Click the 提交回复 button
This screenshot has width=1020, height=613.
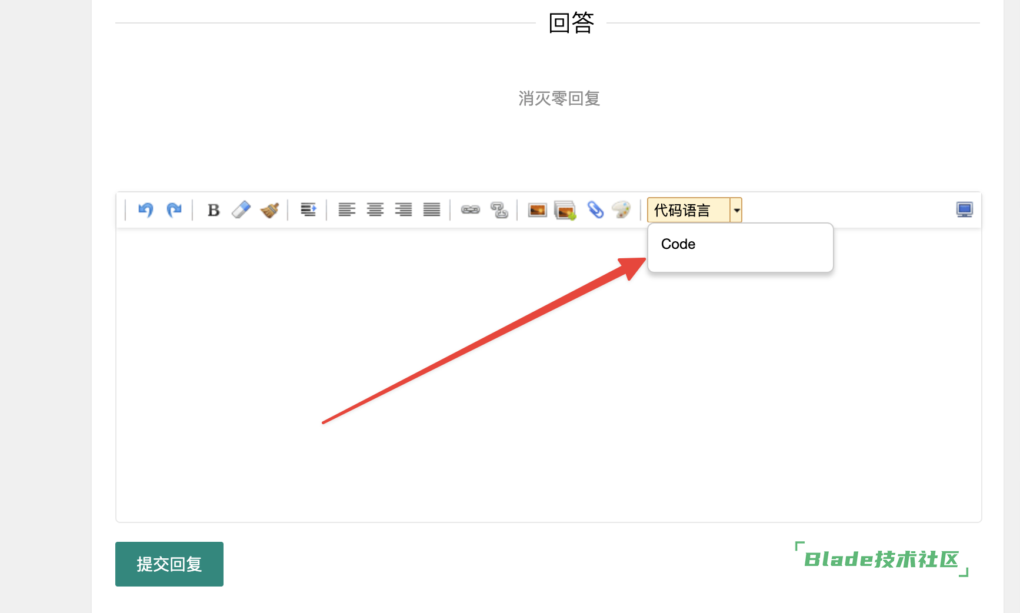(169, 564)
